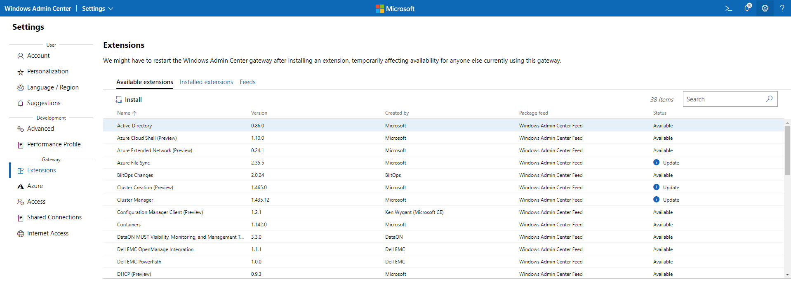The image size is (791, 282).
Task: Click the Azure logo icon in sidebar
Action: tap(21, 186)
